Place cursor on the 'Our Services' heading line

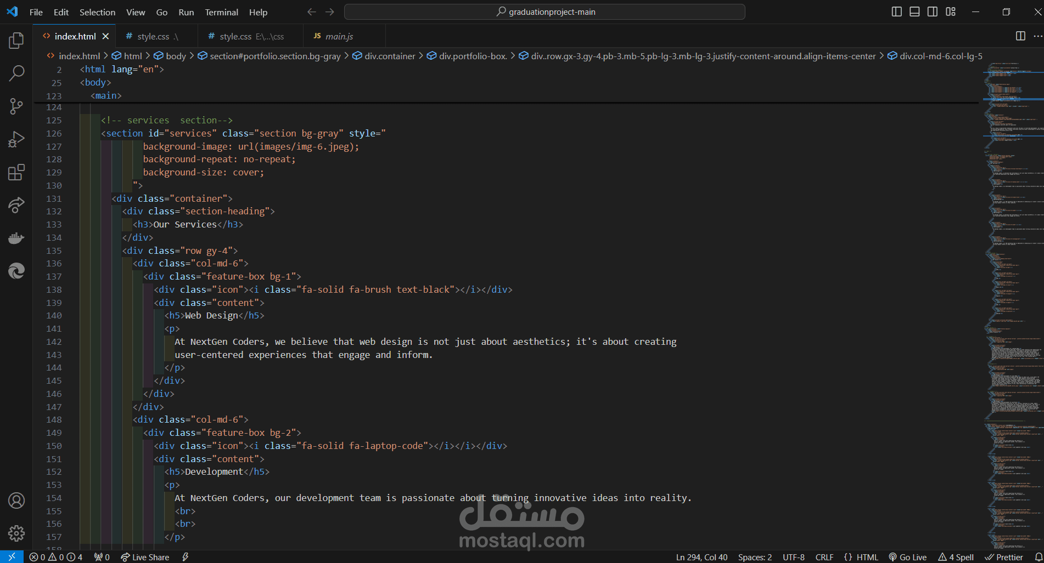point(188,224)
